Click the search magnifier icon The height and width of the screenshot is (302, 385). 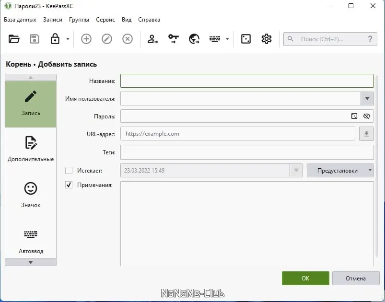[x=290, y=39]
